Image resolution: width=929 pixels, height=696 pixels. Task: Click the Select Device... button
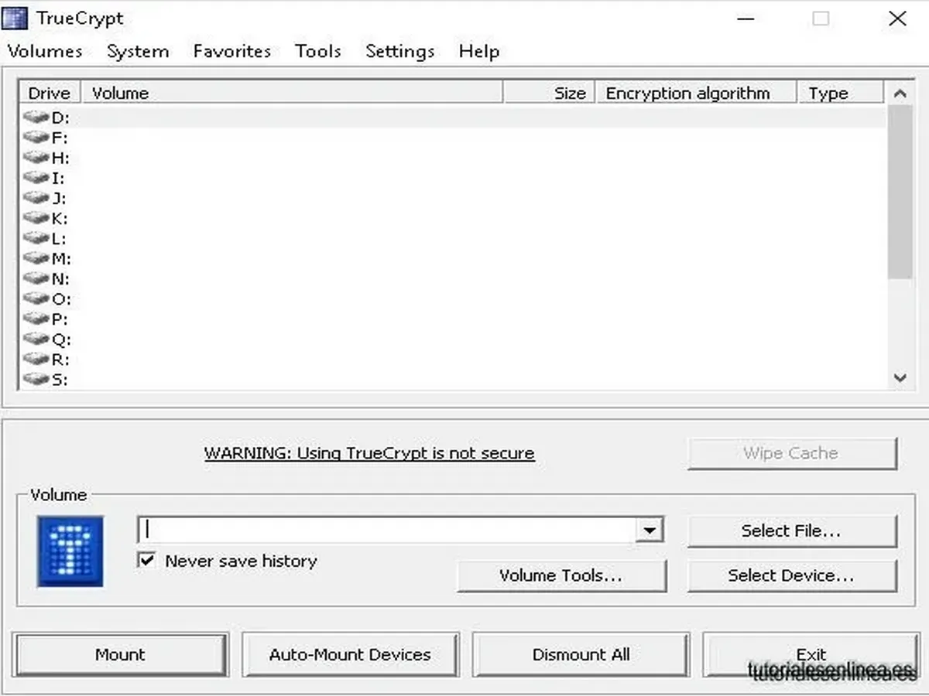pyautogui.click(x=791, y=575)
